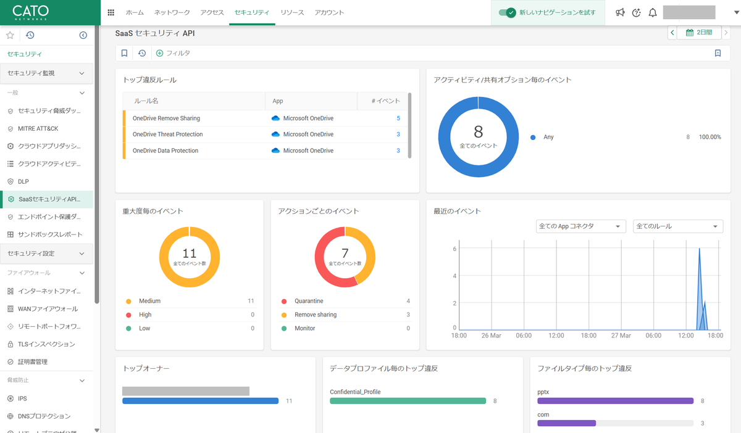The width and height of the screenshot is (741, 433).
Task: Switch to the ホーム tab
Action: coord(135,12)
